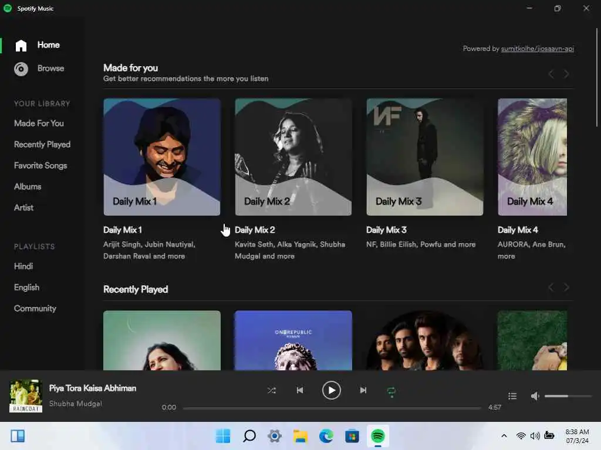Open Settings from the taskbar
The height and width of the screenshot is (450, 601).
click(x=275, y=436)
